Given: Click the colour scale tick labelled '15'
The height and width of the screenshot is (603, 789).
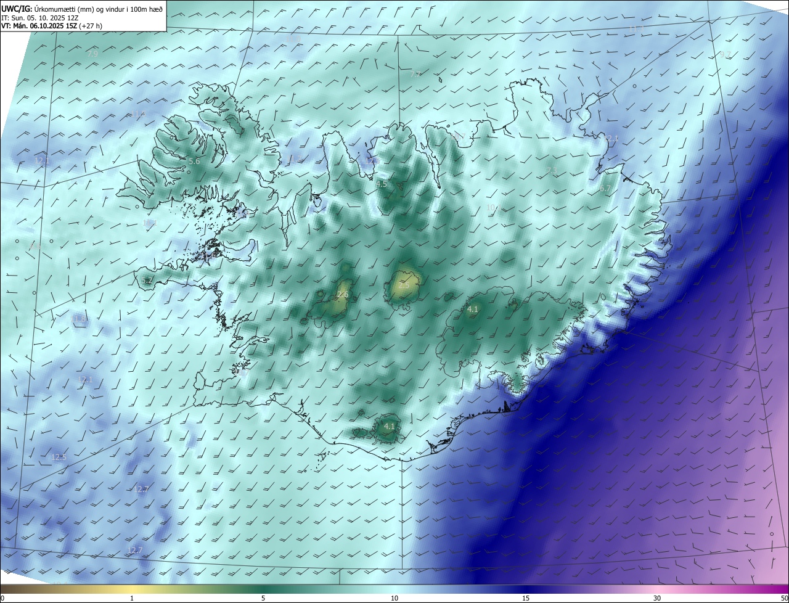Looking at the screenshot, I should [x=526, y=598].
